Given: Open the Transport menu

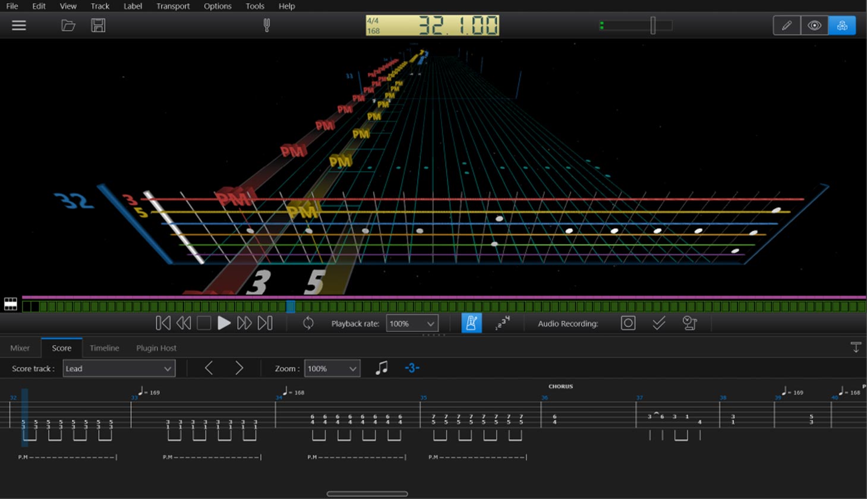Looking at the screenshot, I should coord(173,6).
